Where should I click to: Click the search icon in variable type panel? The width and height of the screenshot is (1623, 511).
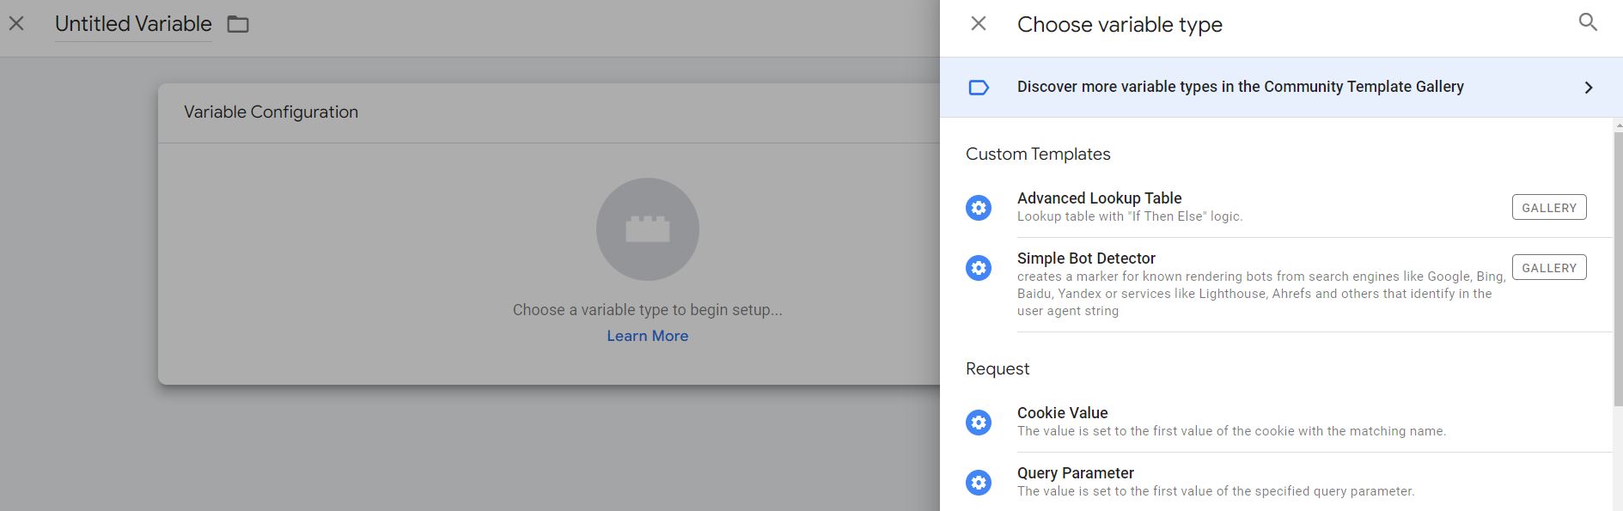(1588, 23)
